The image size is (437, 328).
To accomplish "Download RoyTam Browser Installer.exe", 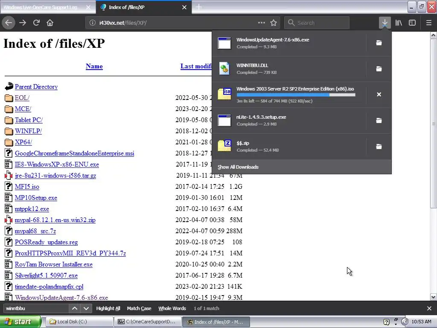I will pos(53,264).
